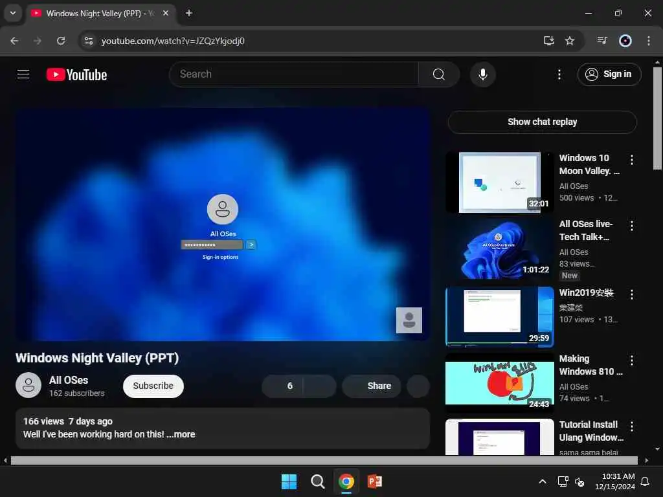This screenshot has height=497, width=663.
Task: Click the search magnifier button
Action: point(439,74)
